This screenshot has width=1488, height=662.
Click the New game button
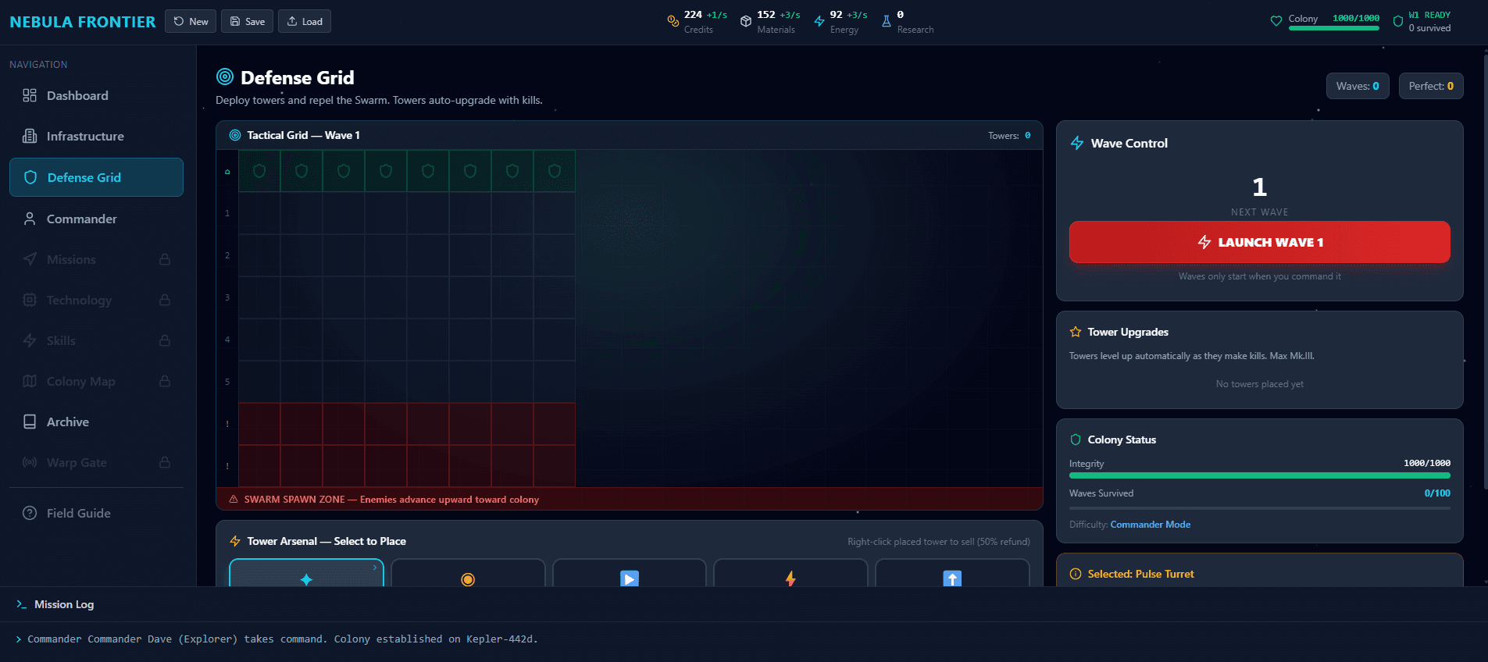pyautogui.click(x=191, y=21)
